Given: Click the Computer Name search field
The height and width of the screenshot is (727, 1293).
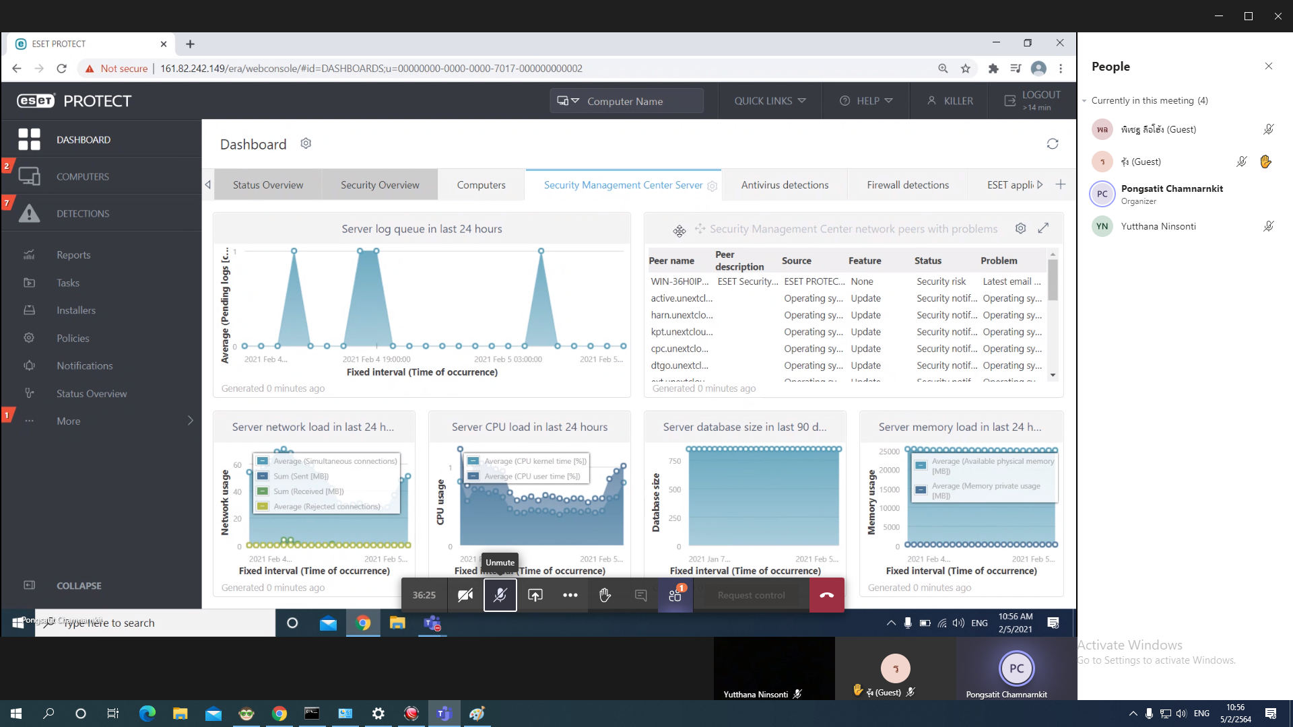Looking at the screenshot, I should (642, 101).
